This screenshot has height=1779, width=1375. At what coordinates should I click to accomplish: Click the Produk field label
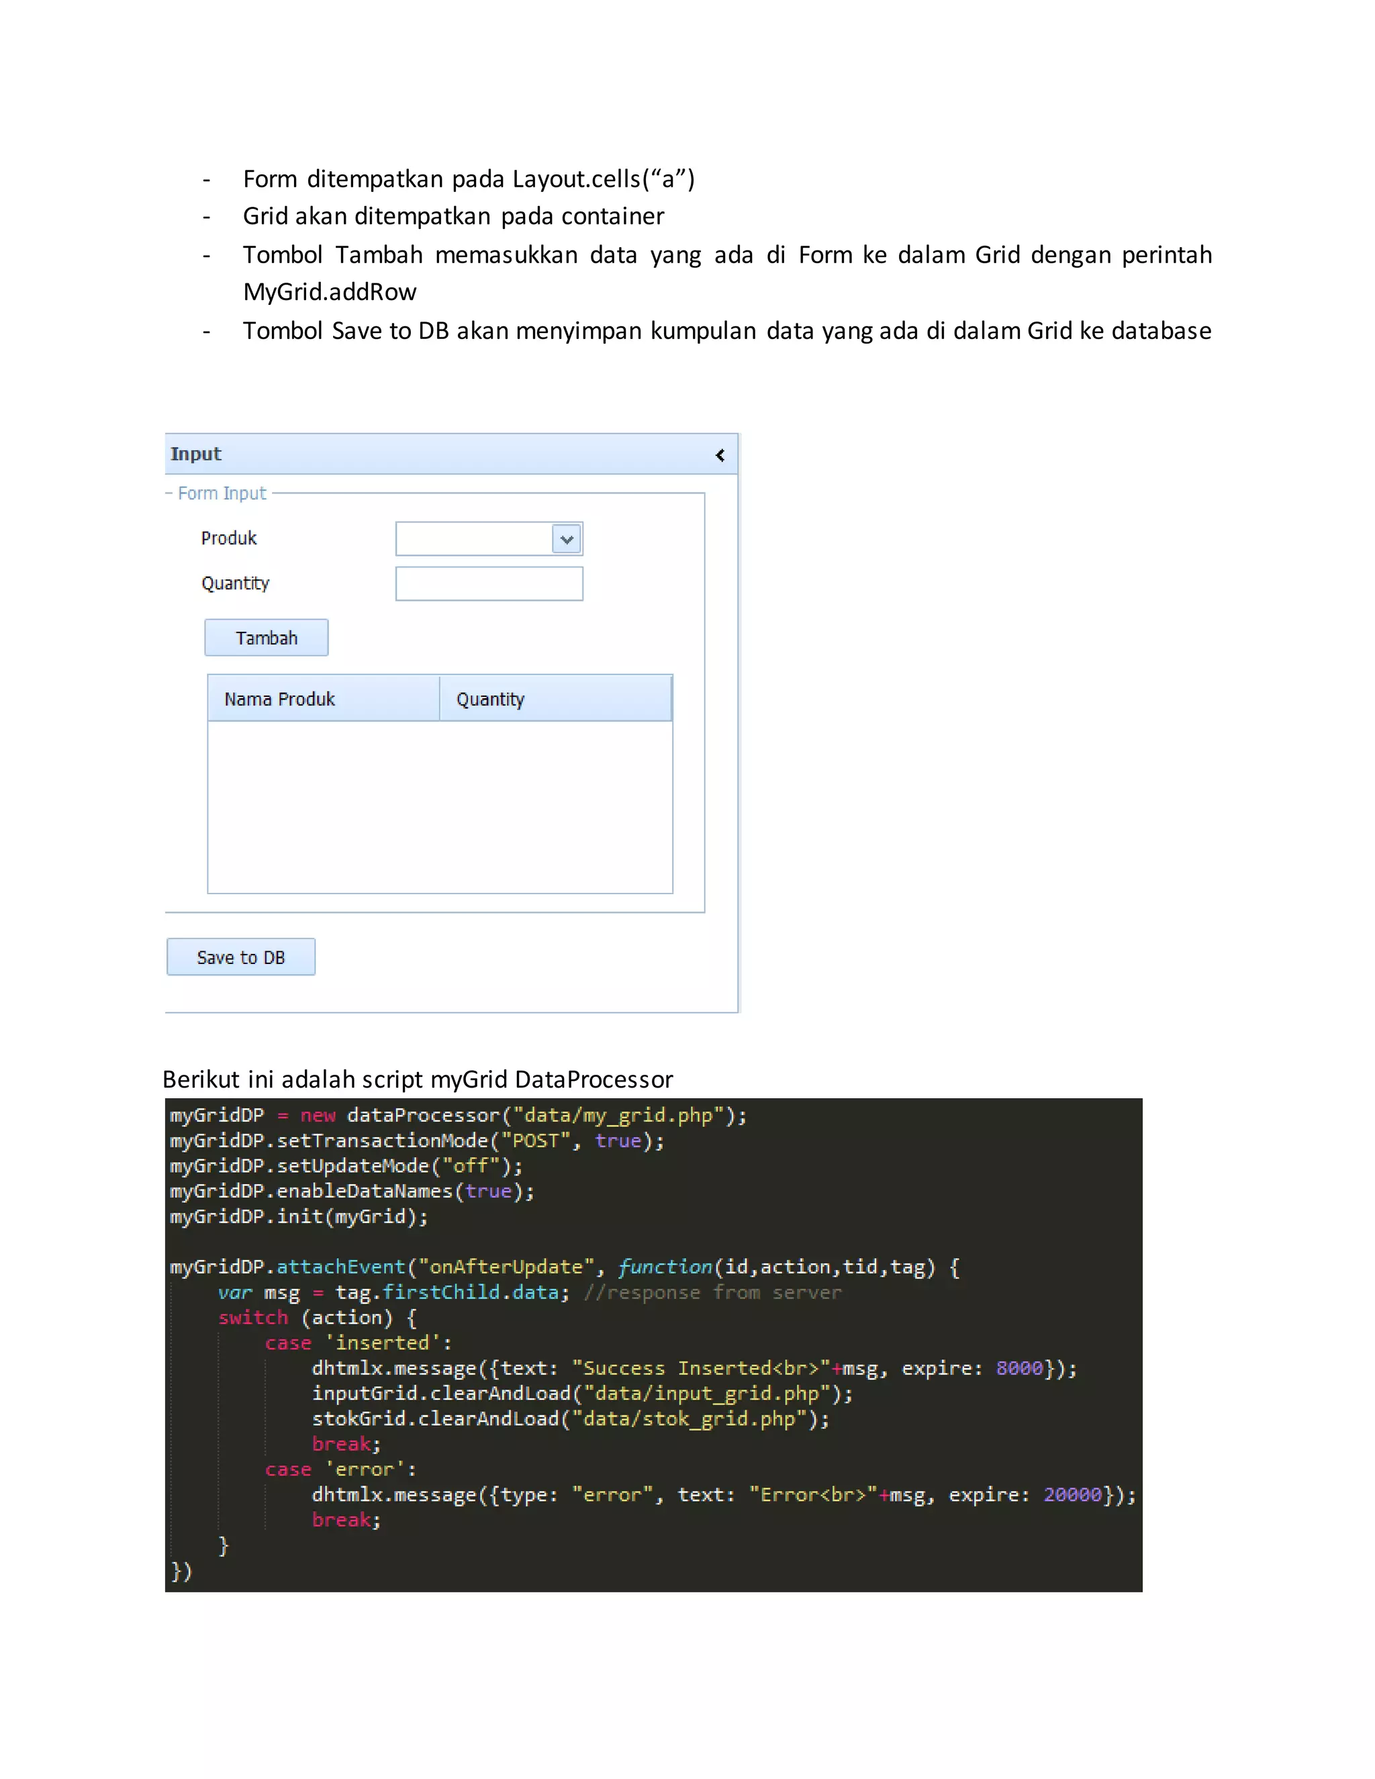[x=229, y=538]
